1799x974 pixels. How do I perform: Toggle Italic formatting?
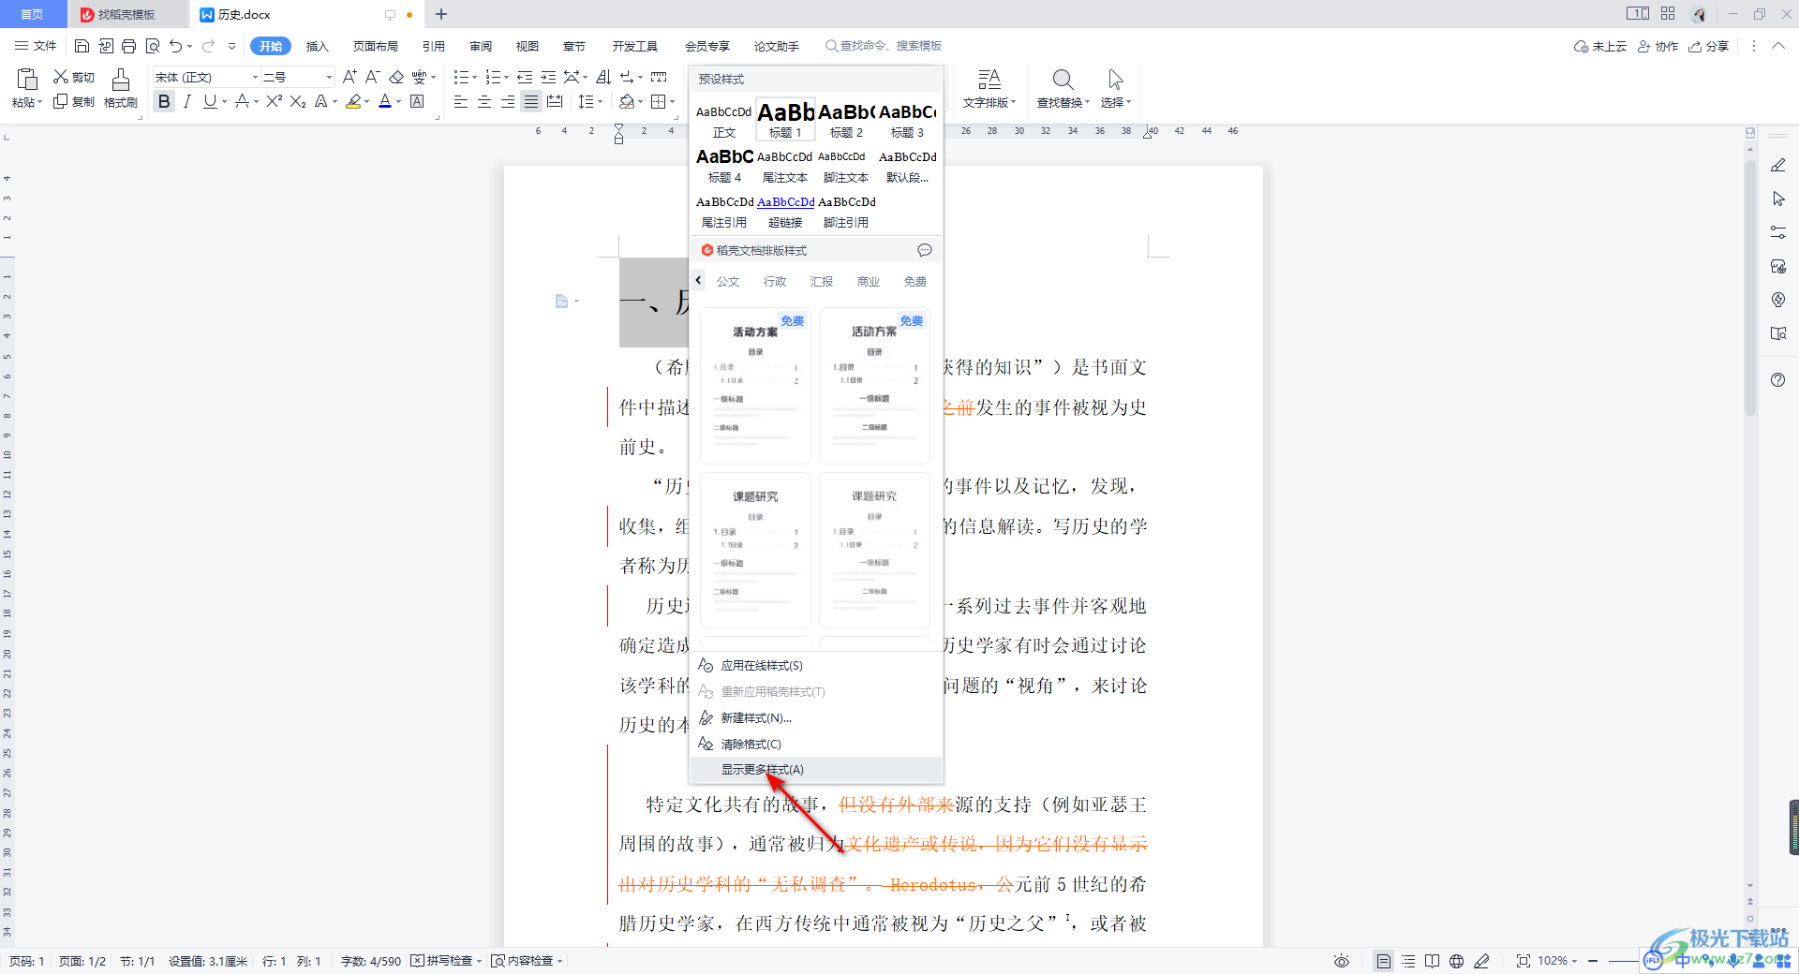click(x=187, y=101)
